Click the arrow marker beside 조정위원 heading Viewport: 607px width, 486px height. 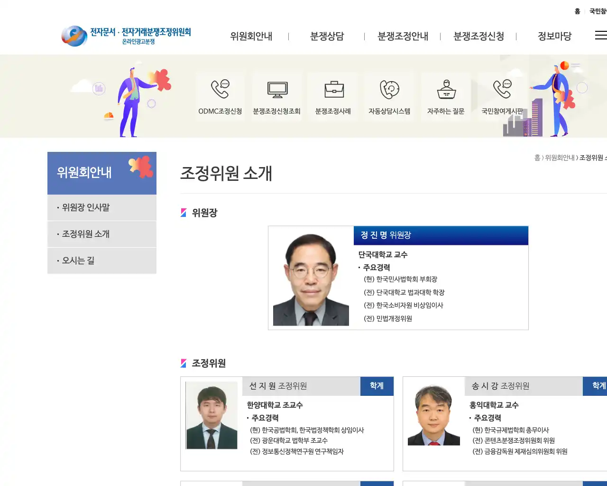pyautogui.click(x=183, y=363)
